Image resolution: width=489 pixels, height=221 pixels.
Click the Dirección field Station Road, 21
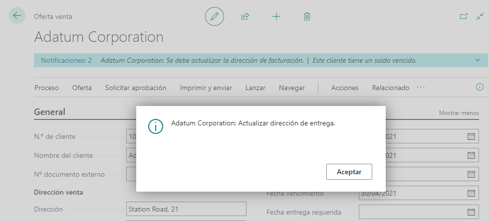pos(186,209)
